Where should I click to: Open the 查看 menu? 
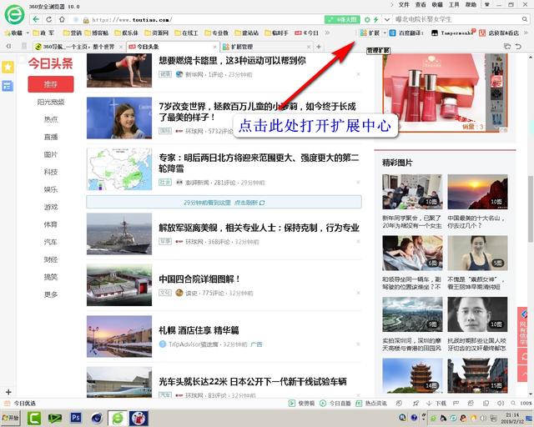click(421, 4)
